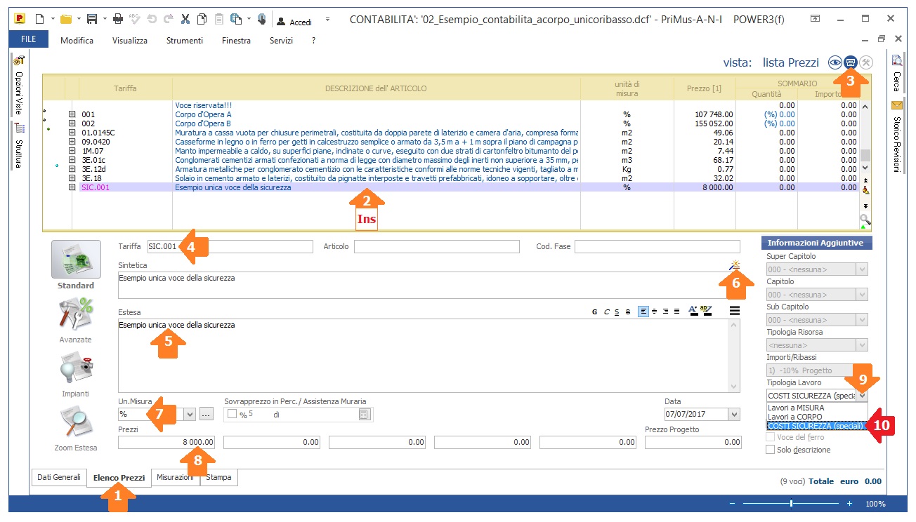Screen dimensions: 916x522
Task: Toggle the Sovrapprezzo percentage checkbox
Action: 233,415
